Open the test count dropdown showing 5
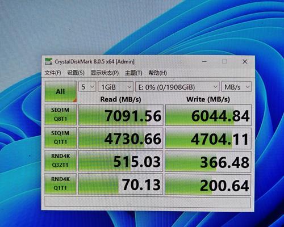 pyautogui.click(x=87, y=87)
